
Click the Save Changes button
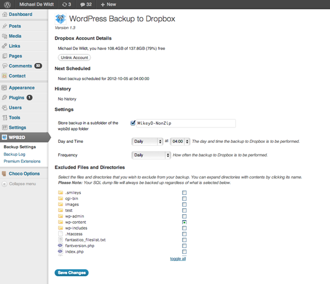pyautogui.click(x=71, y=272)
